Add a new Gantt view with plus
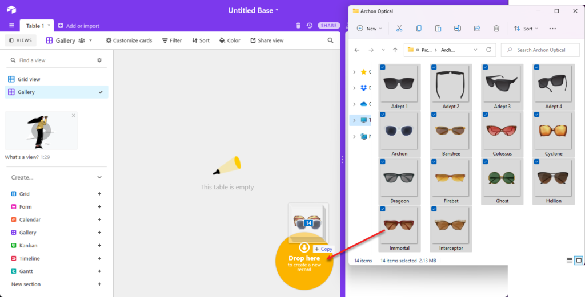This screenshot has height=297, width=585. 99,271
